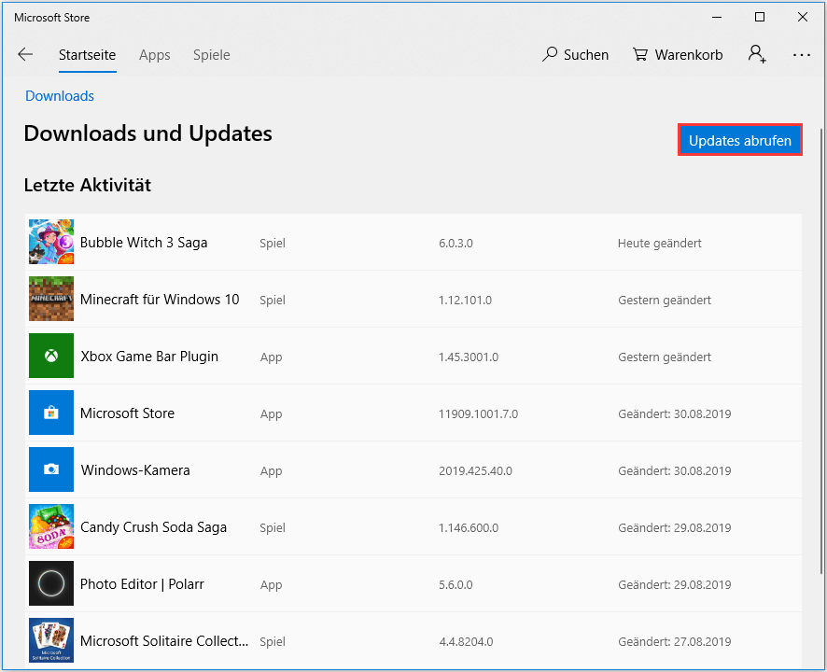The image size is (827, 672).
Task: Open the Photo Editor Polarr icon
Action: (x=51, y=583)
